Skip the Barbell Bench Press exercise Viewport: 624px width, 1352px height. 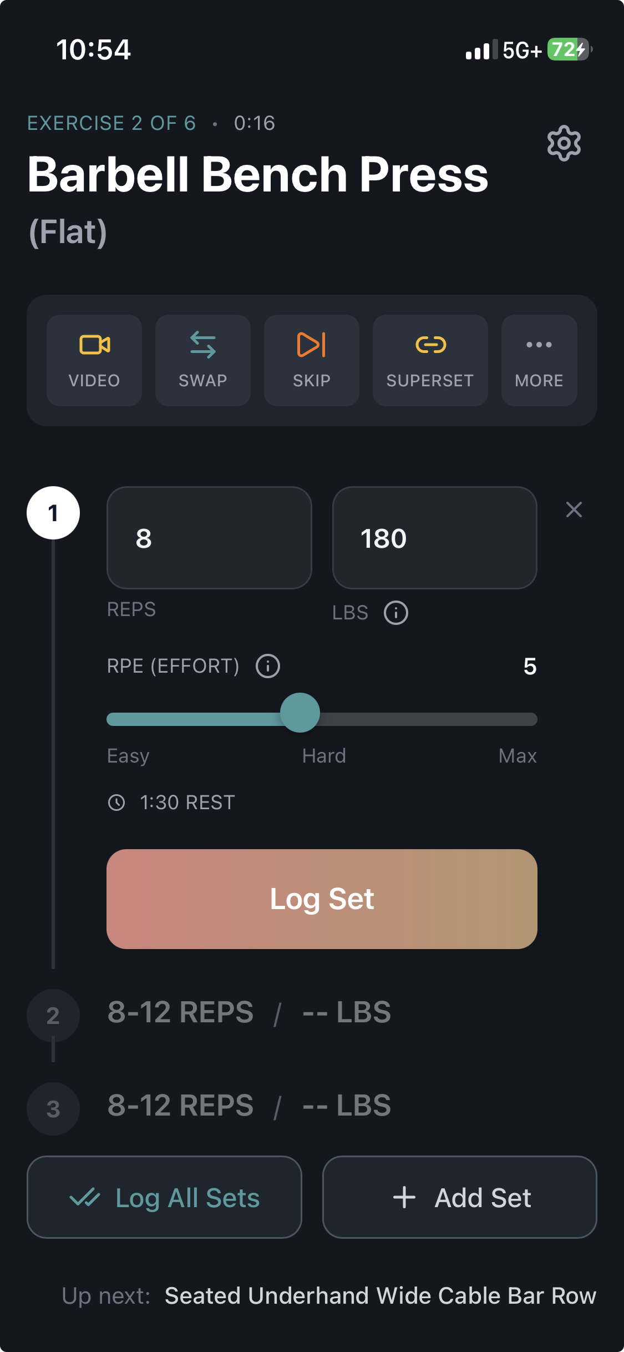pos(311,359)
